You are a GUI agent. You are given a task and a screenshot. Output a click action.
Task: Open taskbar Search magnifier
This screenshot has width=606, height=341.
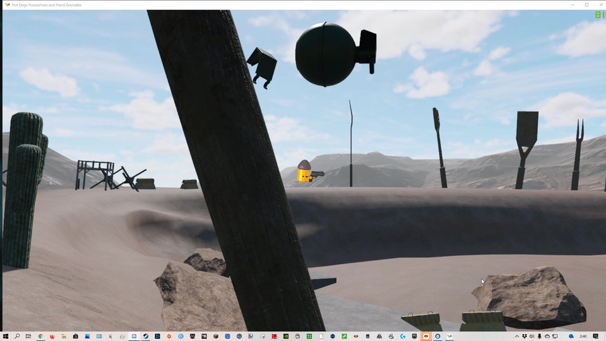click(x=17, y=337)
